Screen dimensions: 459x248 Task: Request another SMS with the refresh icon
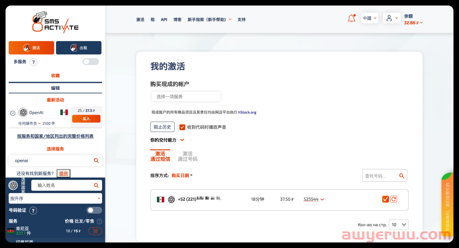[x=394, y=199]
